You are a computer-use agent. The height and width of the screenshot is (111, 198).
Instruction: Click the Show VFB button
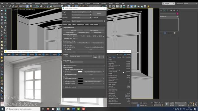tap(73, 30)
